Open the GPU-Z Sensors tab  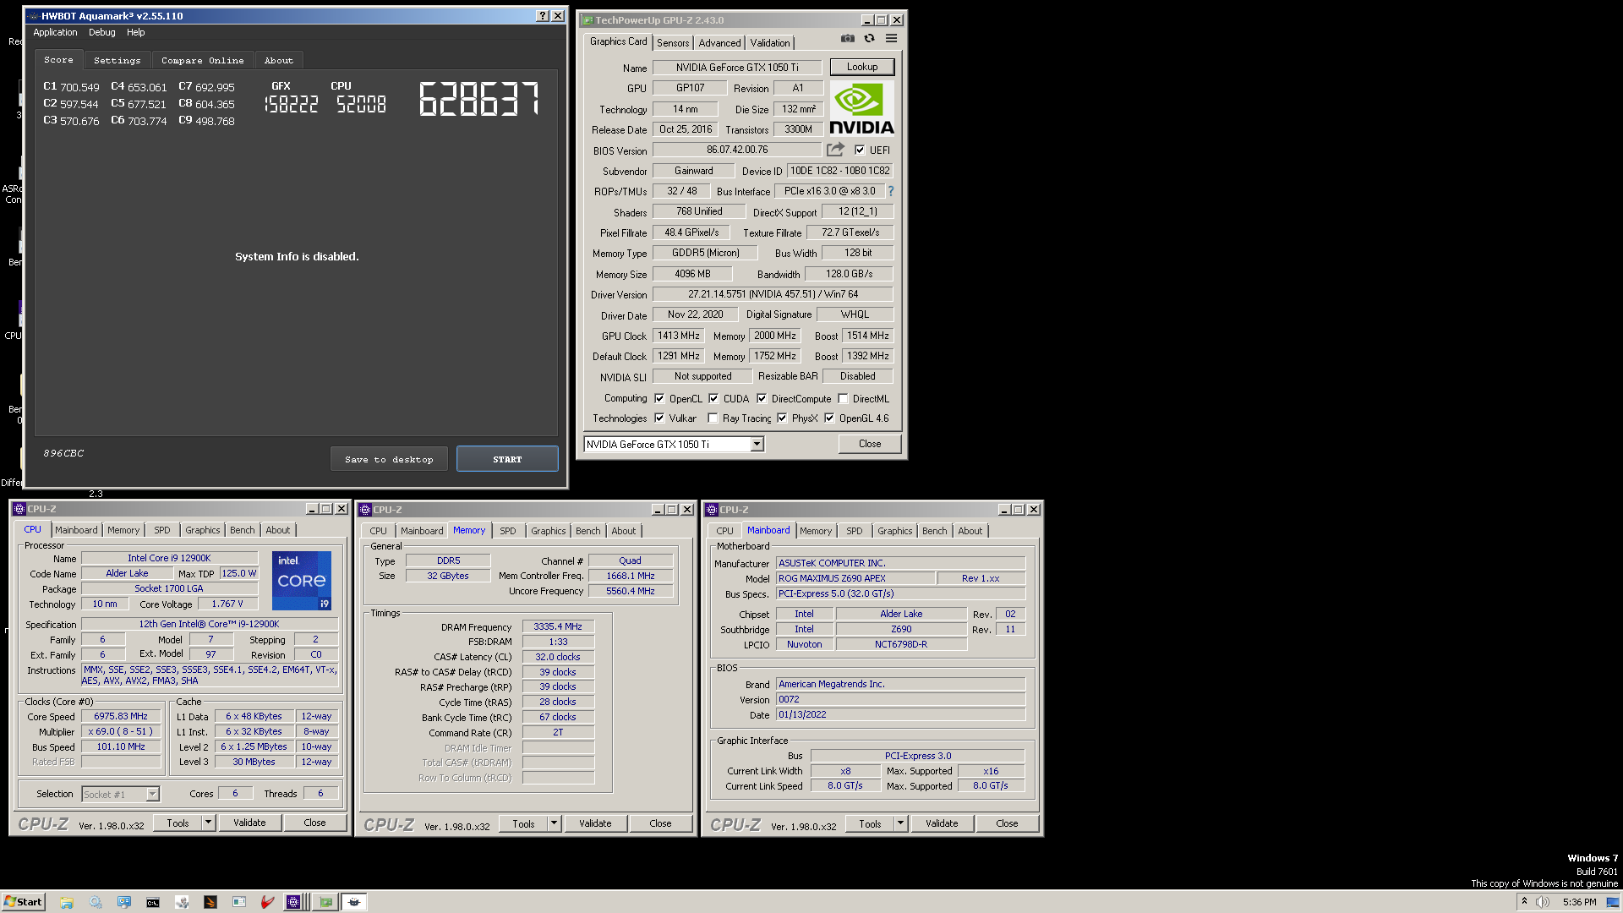pos(673,43)
